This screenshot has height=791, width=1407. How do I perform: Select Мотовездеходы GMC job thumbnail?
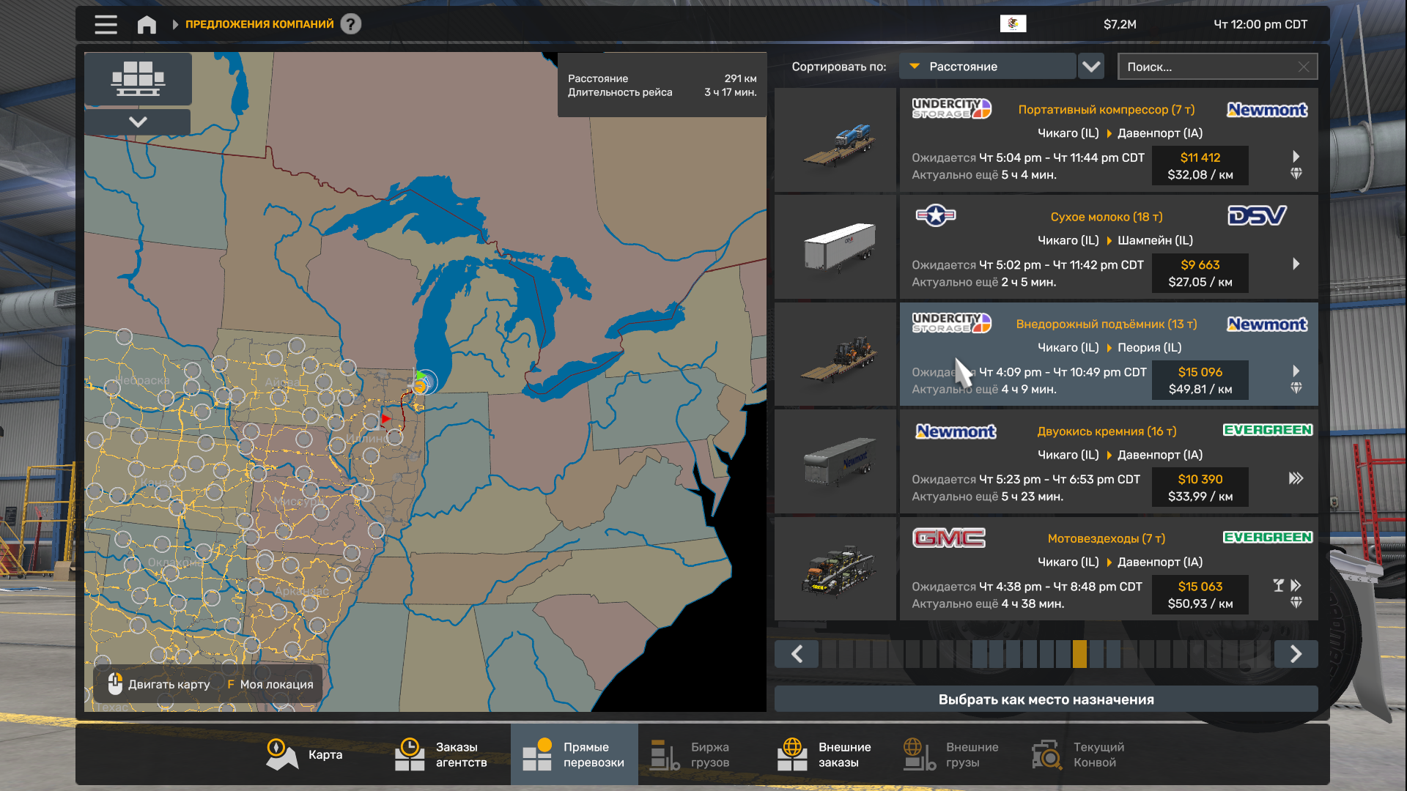tap(835, 569)
